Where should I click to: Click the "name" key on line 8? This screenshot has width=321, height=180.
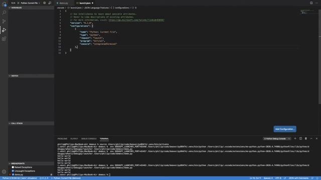tap(83, 32)
